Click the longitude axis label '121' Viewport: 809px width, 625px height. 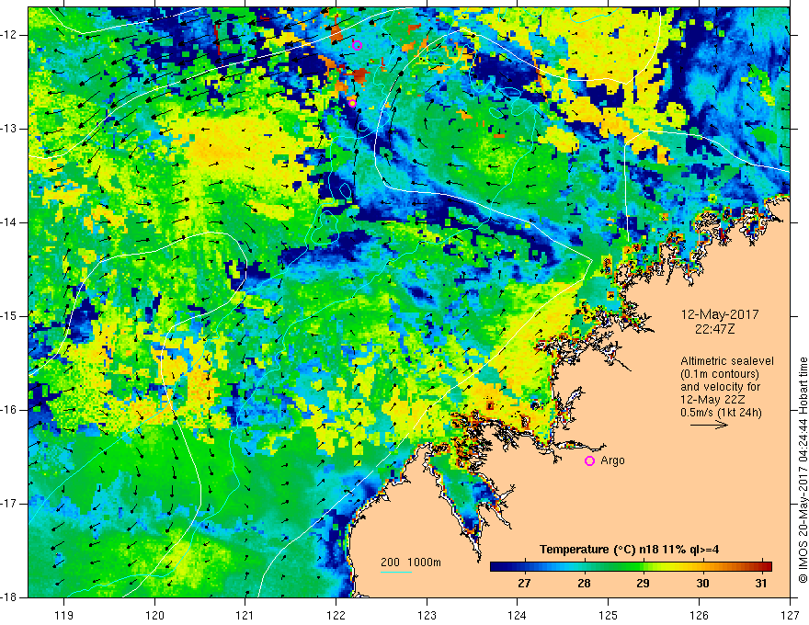pyautogui.click(x=245, y=615)
